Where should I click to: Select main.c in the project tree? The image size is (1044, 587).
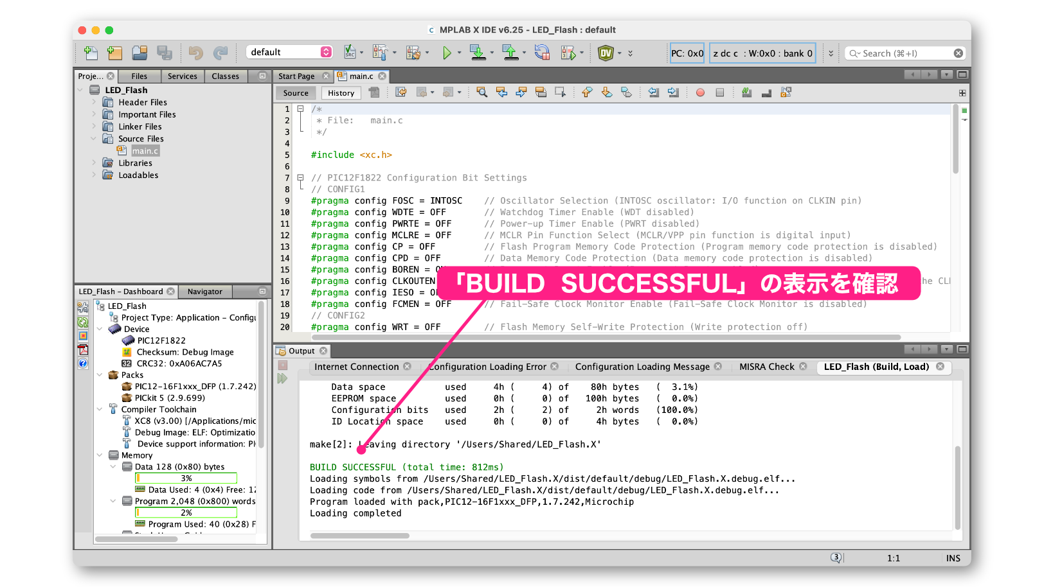[x=145, y=151]
